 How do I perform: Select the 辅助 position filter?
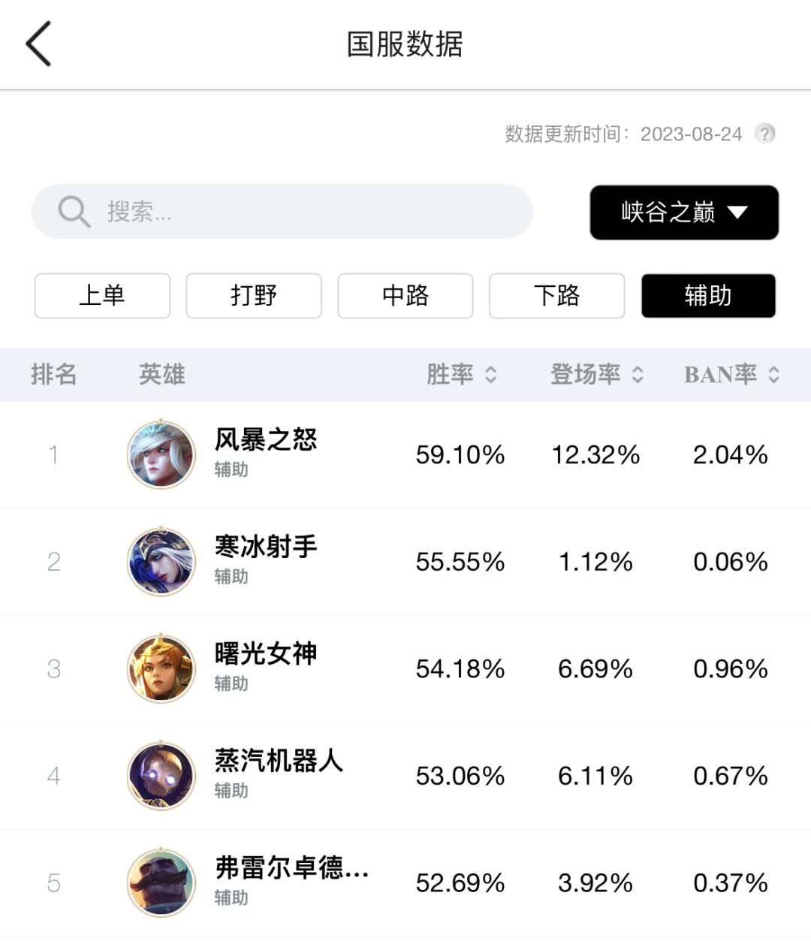(708, 295)
